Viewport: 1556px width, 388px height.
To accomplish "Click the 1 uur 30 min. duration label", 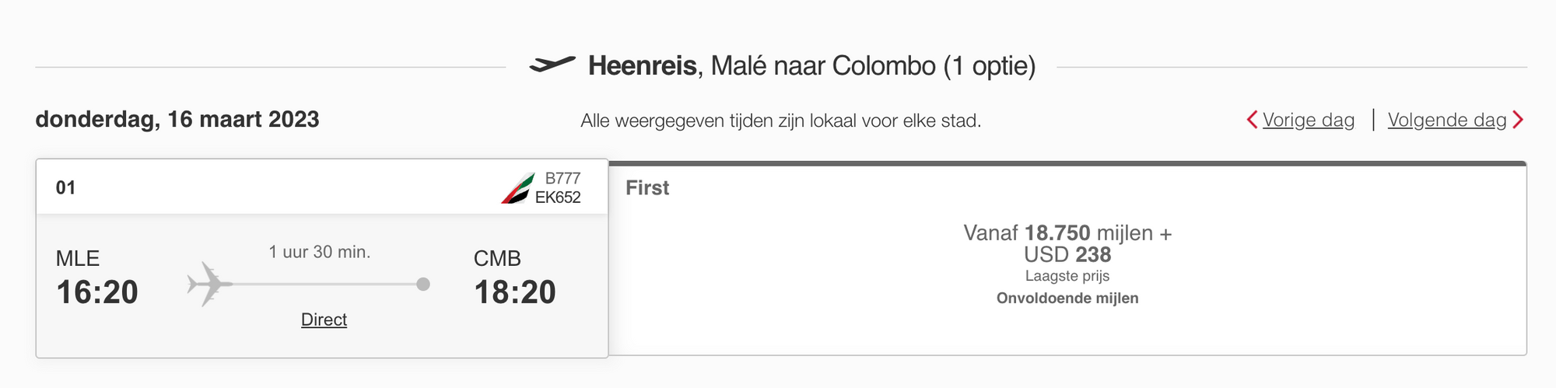I will [320, 252].
